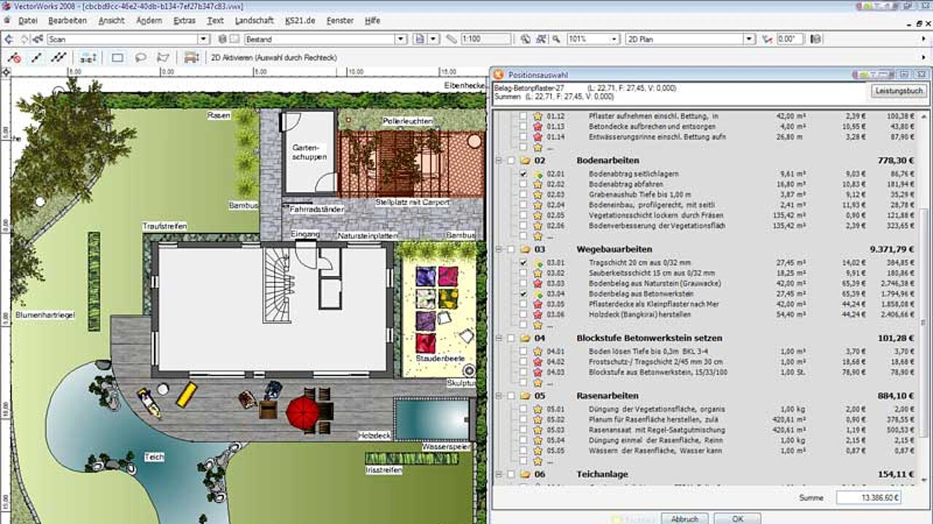Check the 04.03 Blockstufe aus Betonwerkstein checkbox

523,373
